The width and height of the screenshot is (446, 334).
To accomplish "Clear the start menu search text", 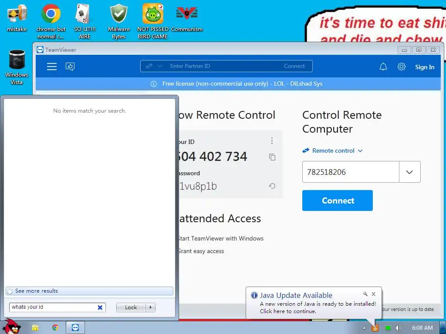I will (x=100, y=307).
